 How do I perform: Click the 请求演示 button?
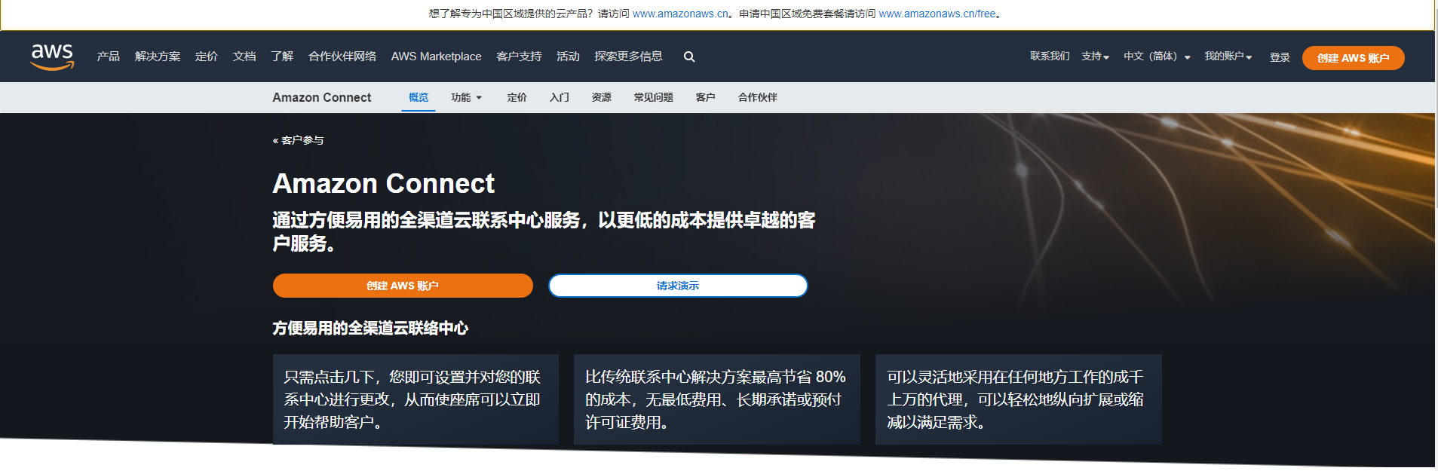pos(678,286)
